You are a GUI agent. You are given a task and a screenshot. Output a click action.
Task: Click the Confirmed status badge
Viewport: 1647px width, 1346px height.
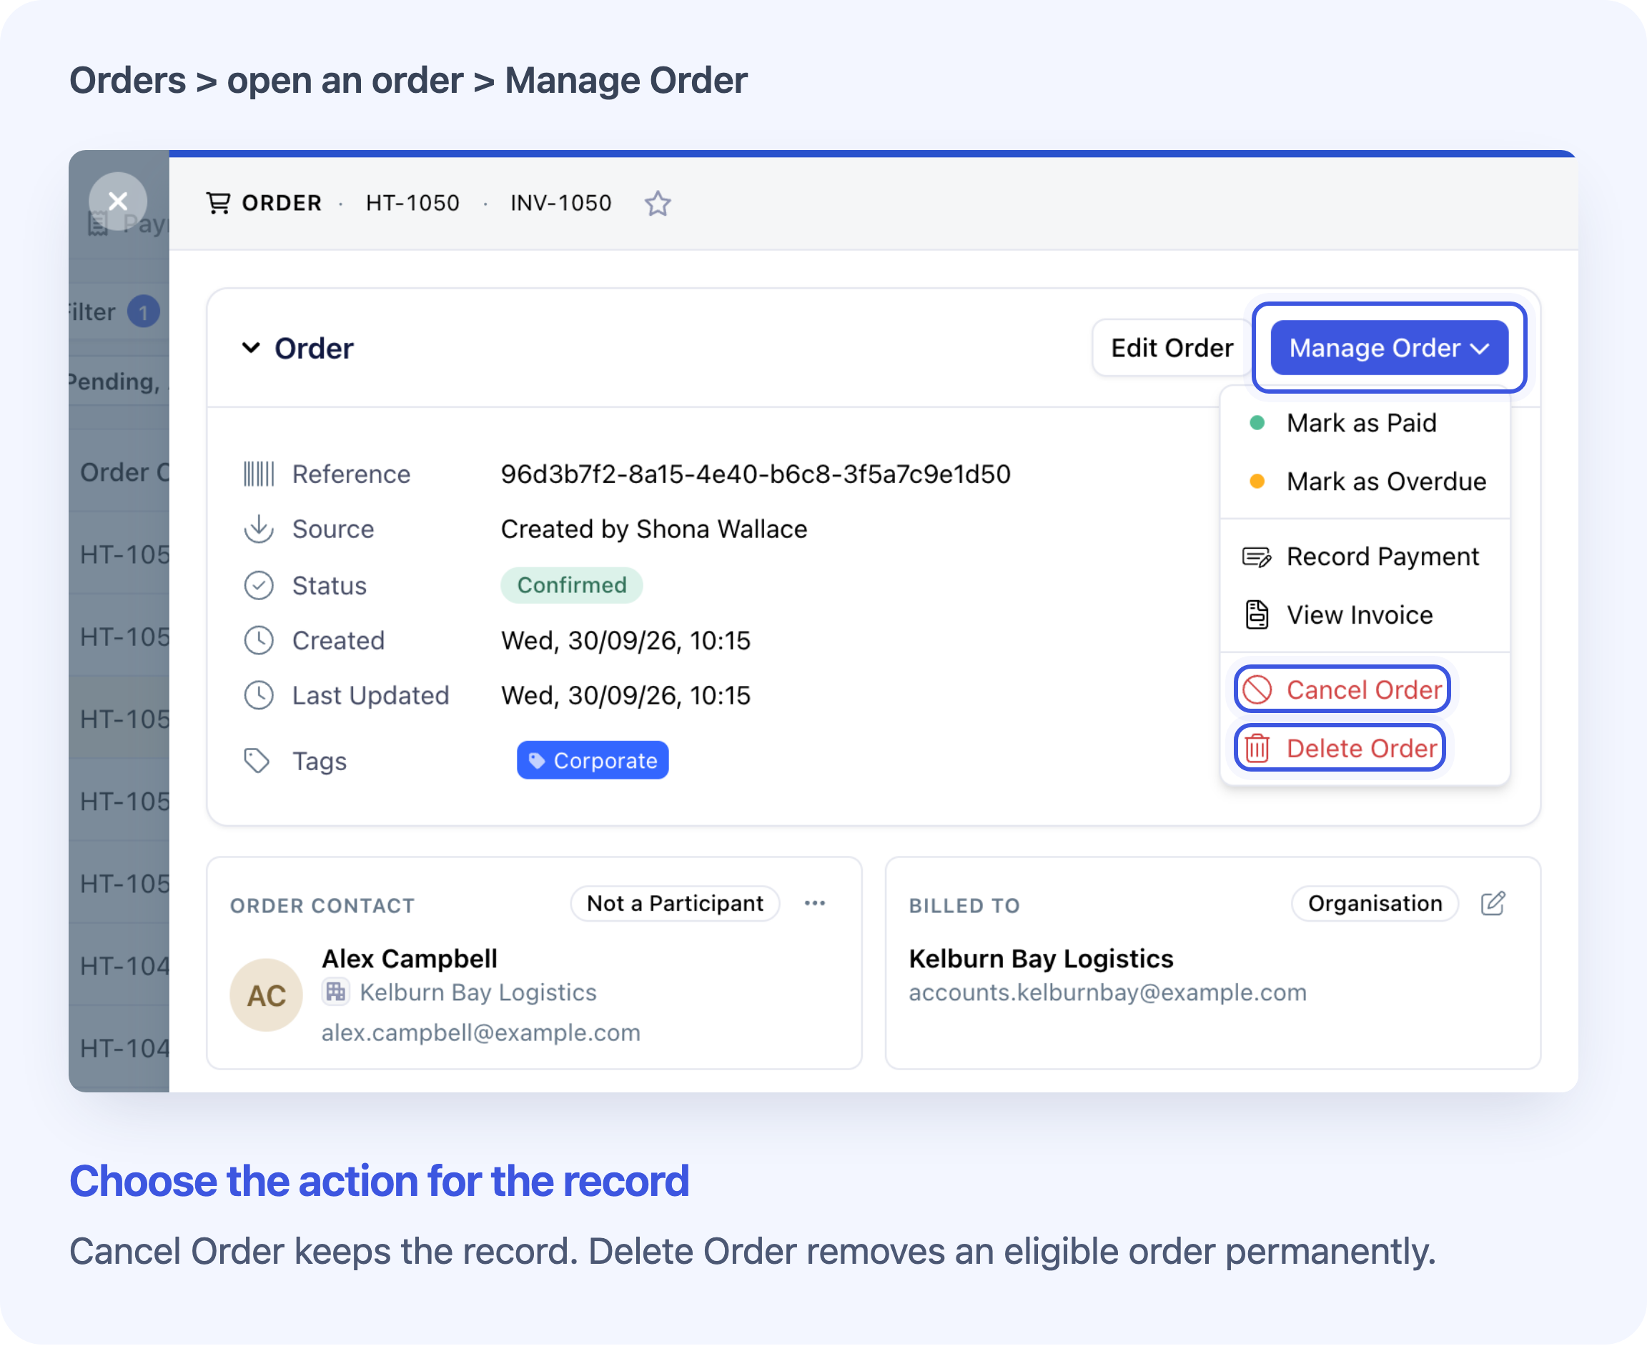[x=572, y=585]
